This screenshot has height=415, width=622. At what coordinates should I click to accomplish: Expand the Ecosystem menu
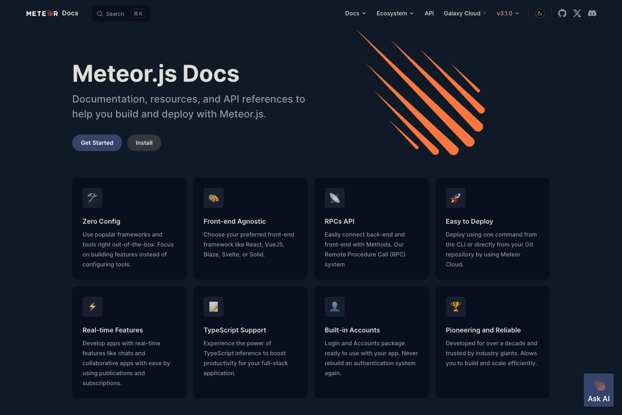pyautogui.click(x=395, y=13)
